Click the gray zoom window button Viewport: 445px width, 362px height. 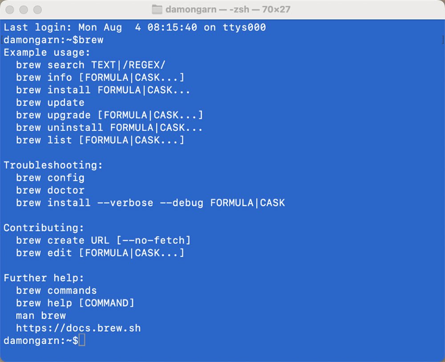coord(37,9)
